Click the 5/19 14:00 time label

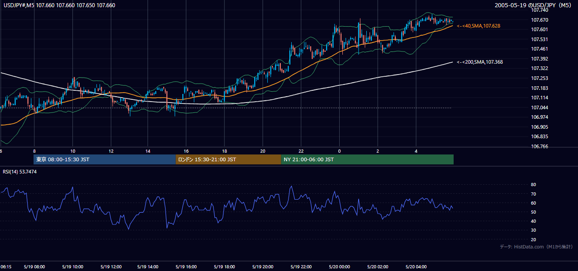[147, 267]
